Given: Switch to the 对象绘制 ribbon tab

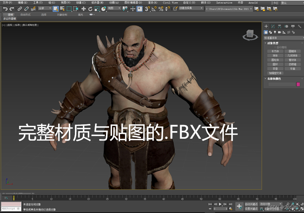Looking at the screenshot, I should [x=62, y=15].
